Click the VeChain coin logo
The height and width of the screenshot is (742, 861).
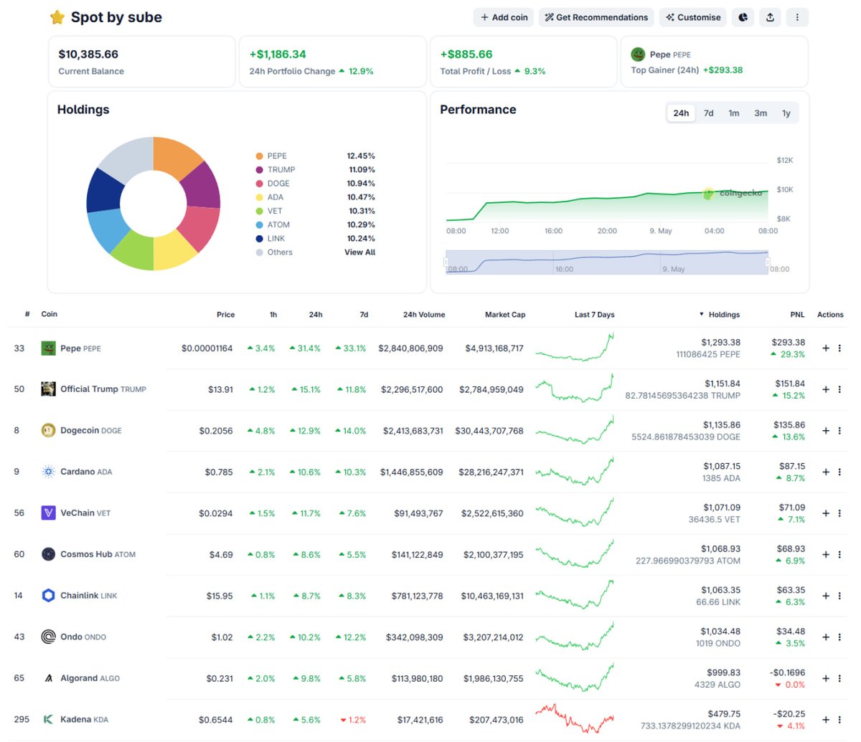tap(48, 513)
